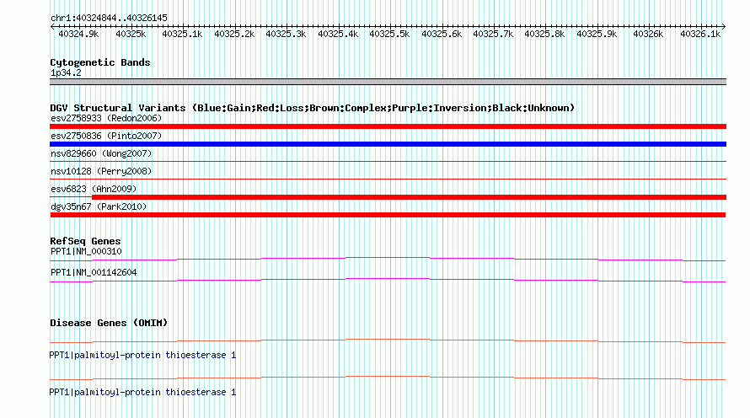This screenshot has width=750, height=418.
Task: Click the 40325.1k ruler tick label
Action: (182, 35)
